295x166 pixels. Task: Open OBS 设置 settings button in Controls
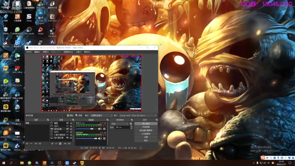point(146,137)
